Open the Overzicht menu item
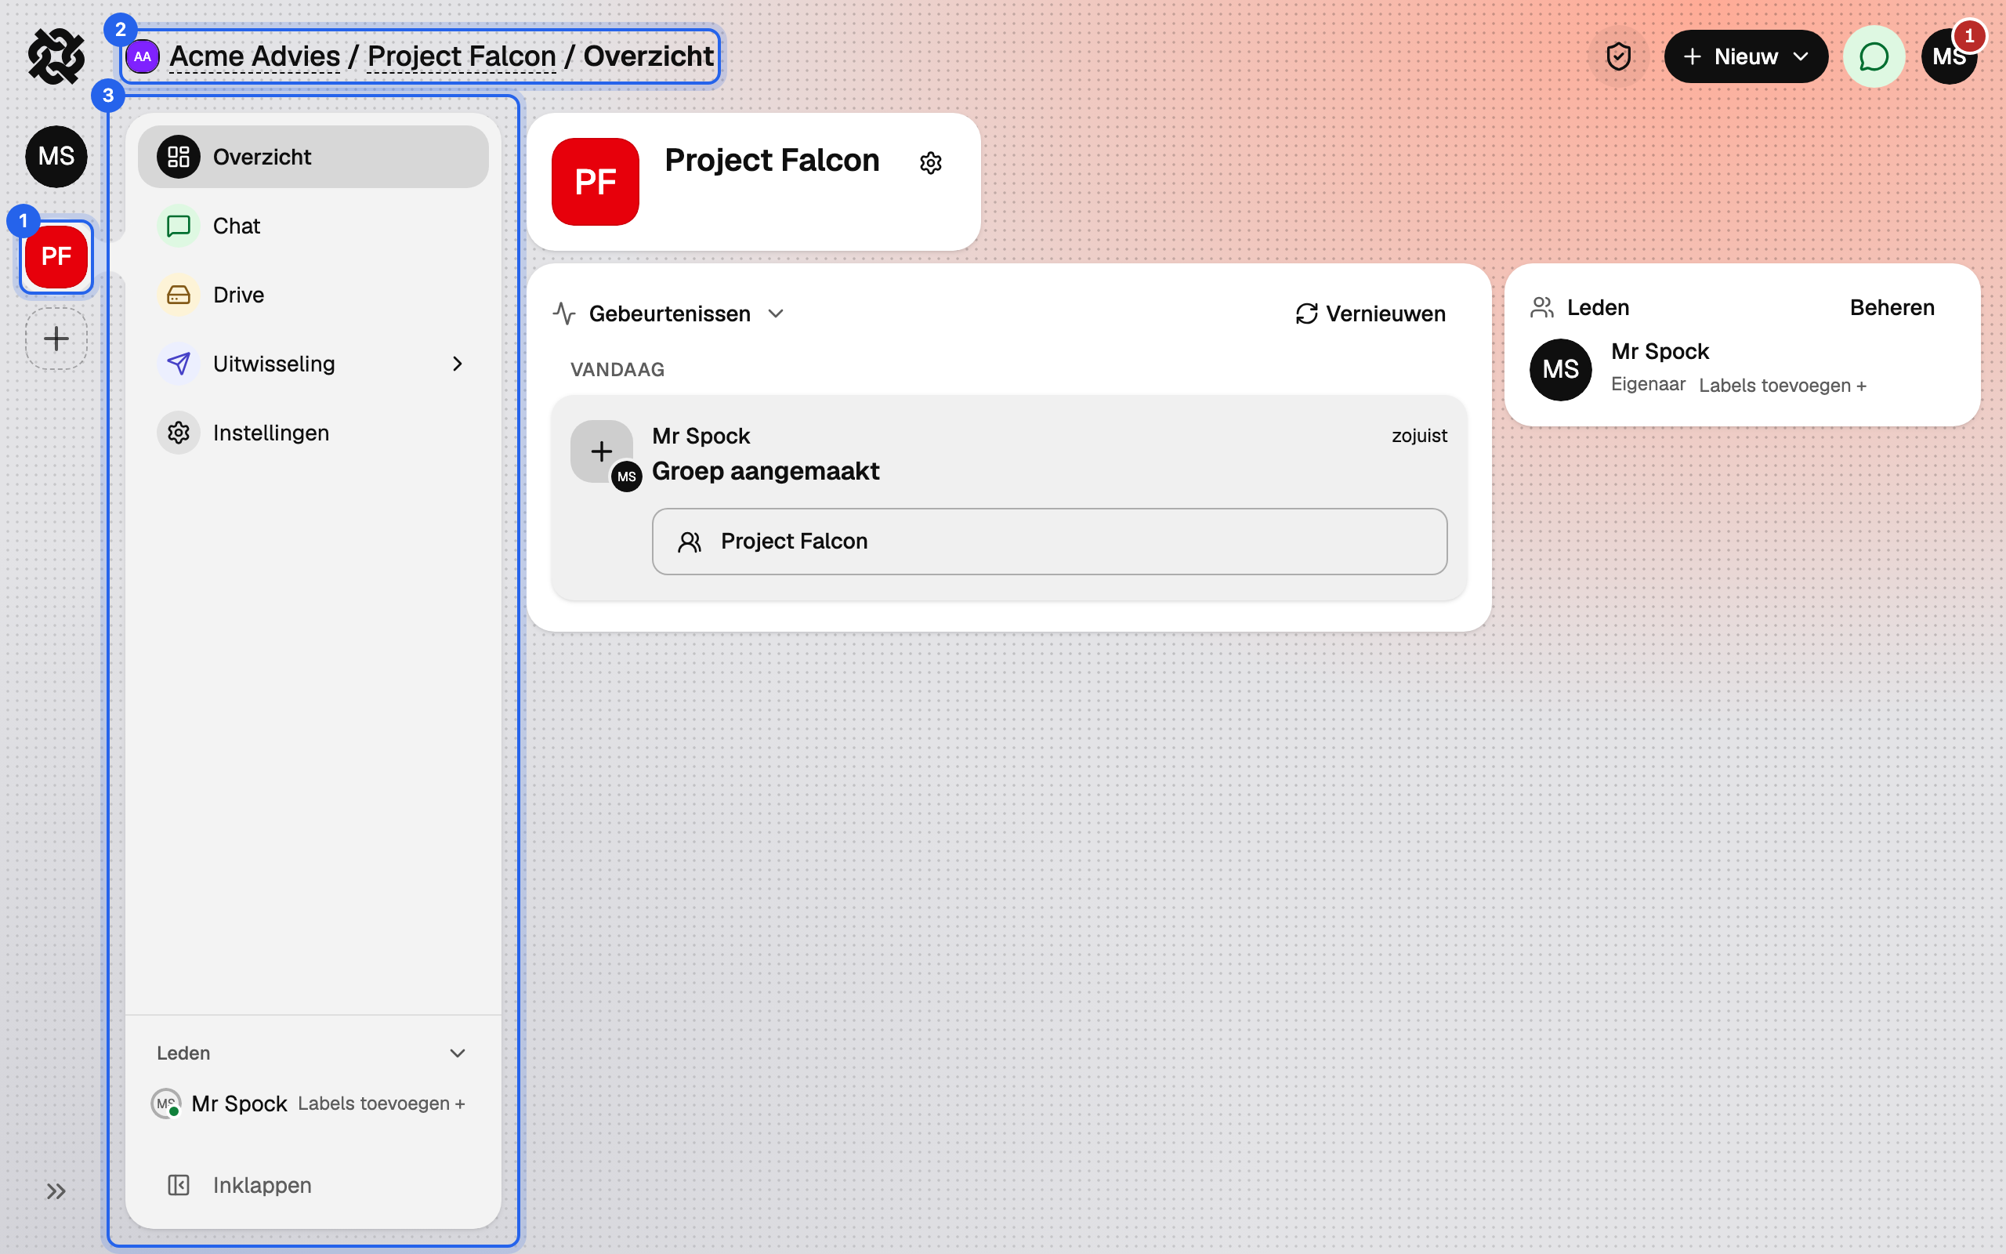Screen dimensions: 2006x1254 [313, 157]
